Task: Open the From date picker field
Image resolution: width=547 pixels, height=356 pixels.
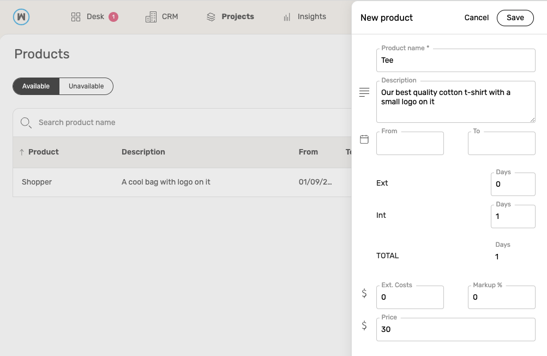Action: pos(410,143)
